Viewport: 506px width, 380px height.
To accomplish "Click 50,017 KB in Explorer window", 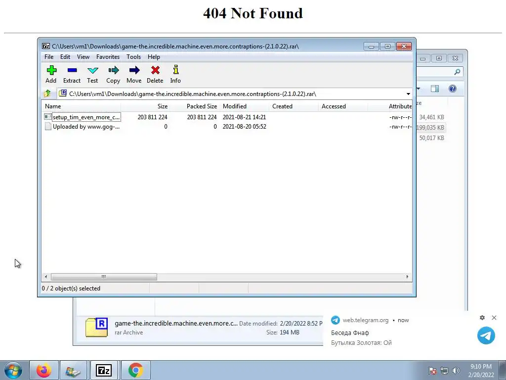I will [431, 138].
